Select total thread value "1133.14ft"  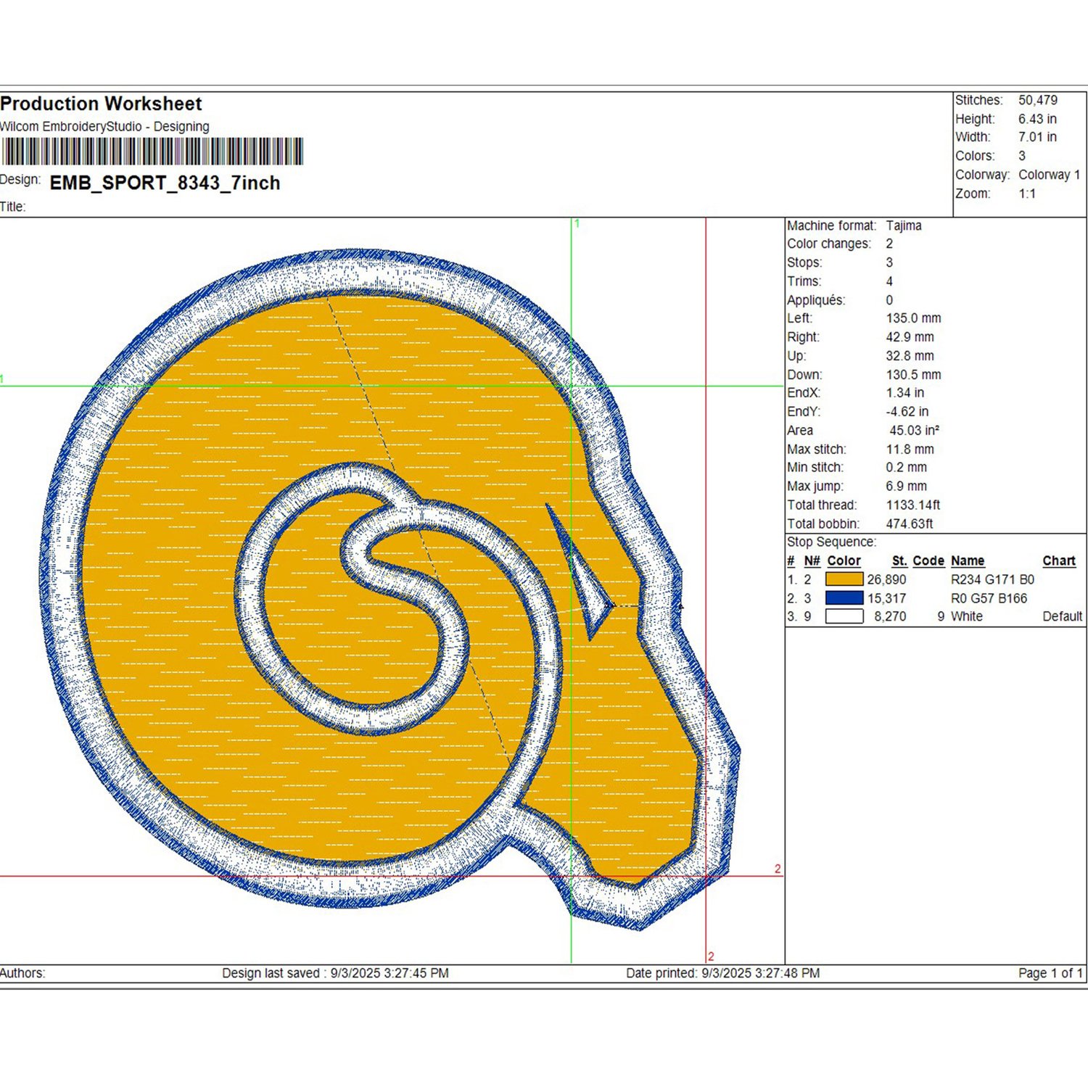coord(913,505)
